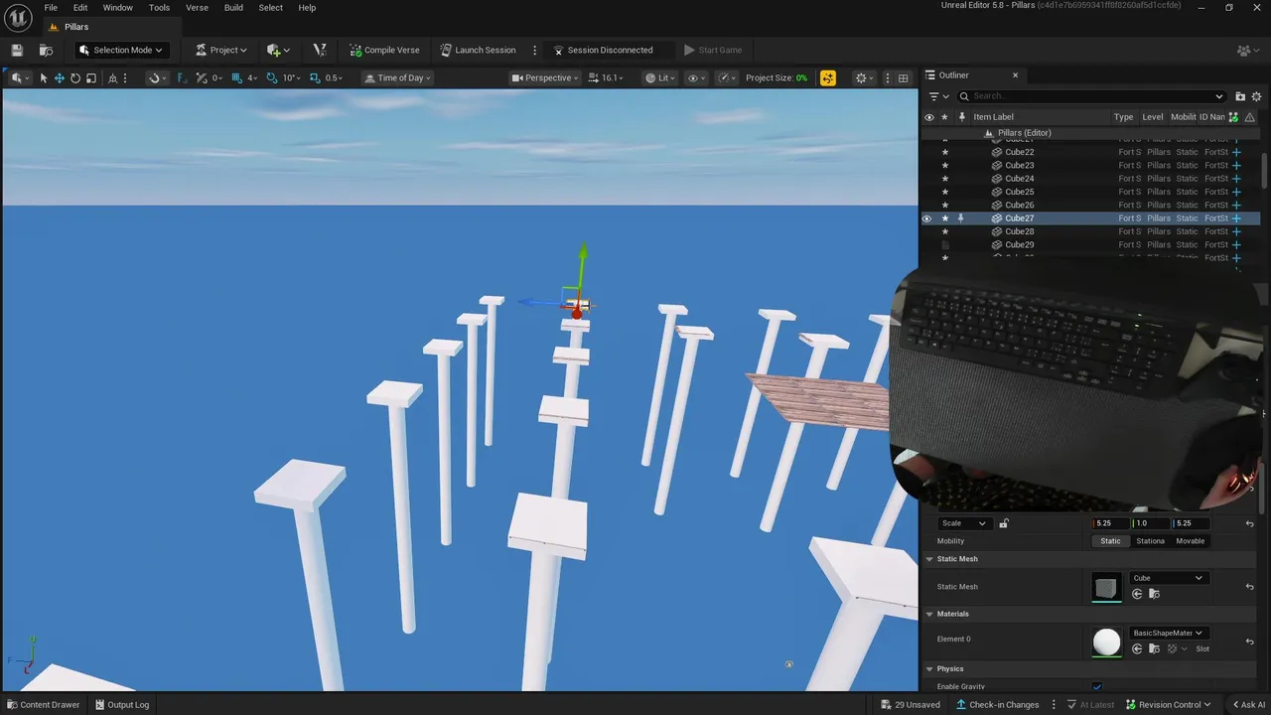Open the multi-user icon at toolbar far right

(x=1246, y=50)
